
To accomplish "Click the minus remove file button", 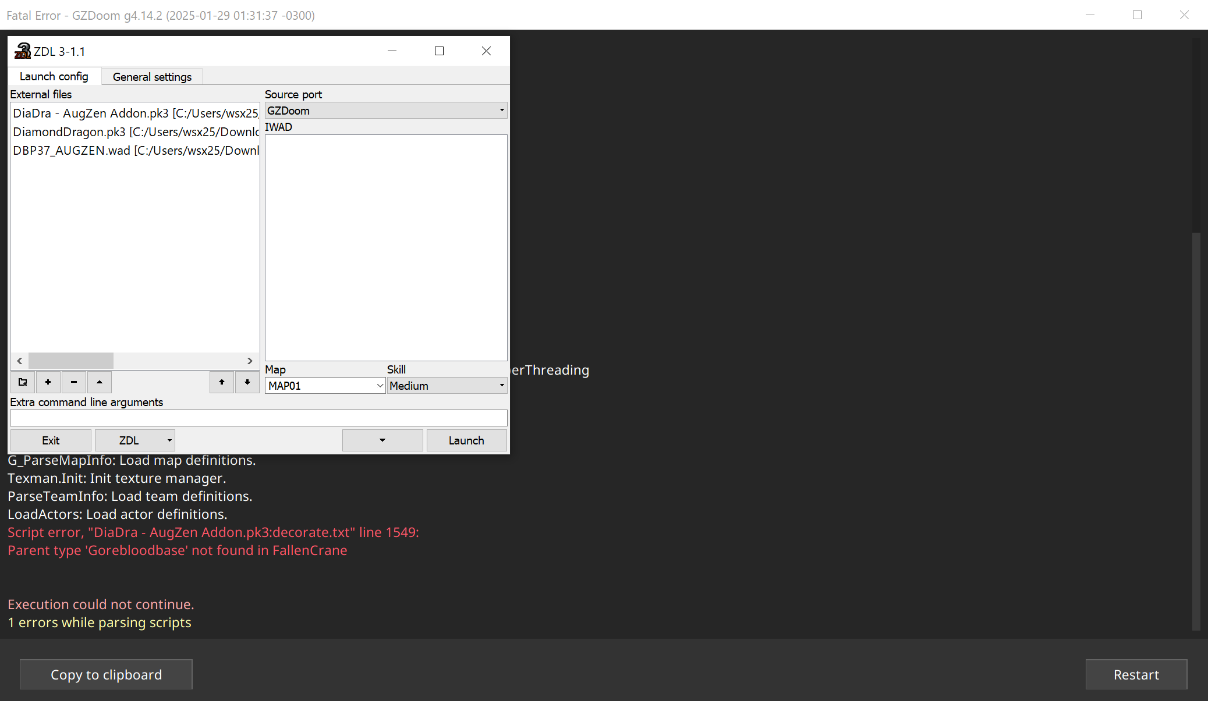I will click(74, 382).
